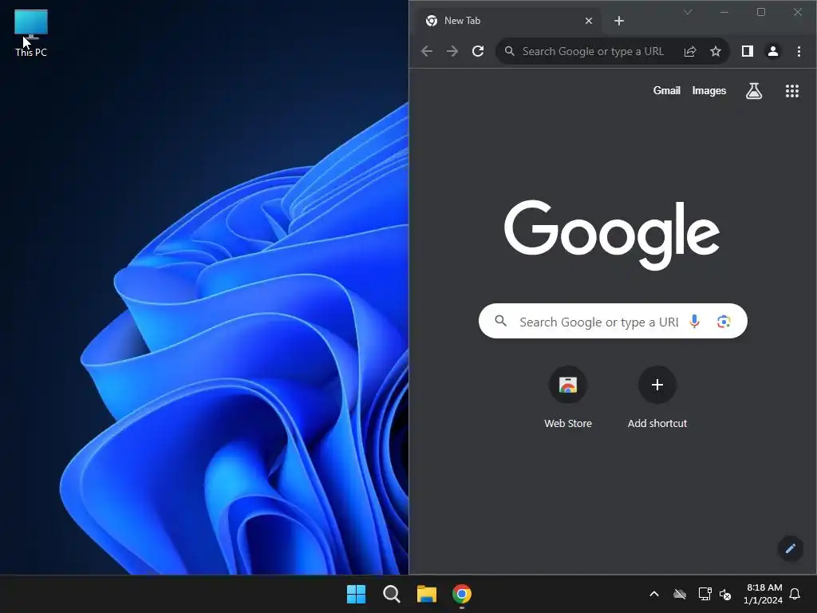This screenshot has width=817, height=613.
Task: Open notifications bell icon
Action: click(x=795, y=594)
